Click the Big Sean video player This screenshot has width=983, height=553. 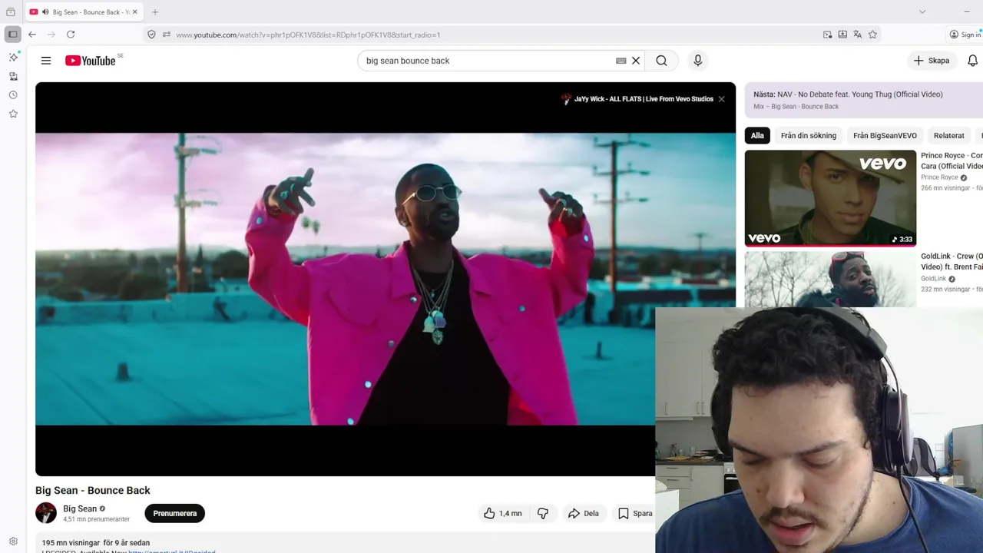[386, 279]
